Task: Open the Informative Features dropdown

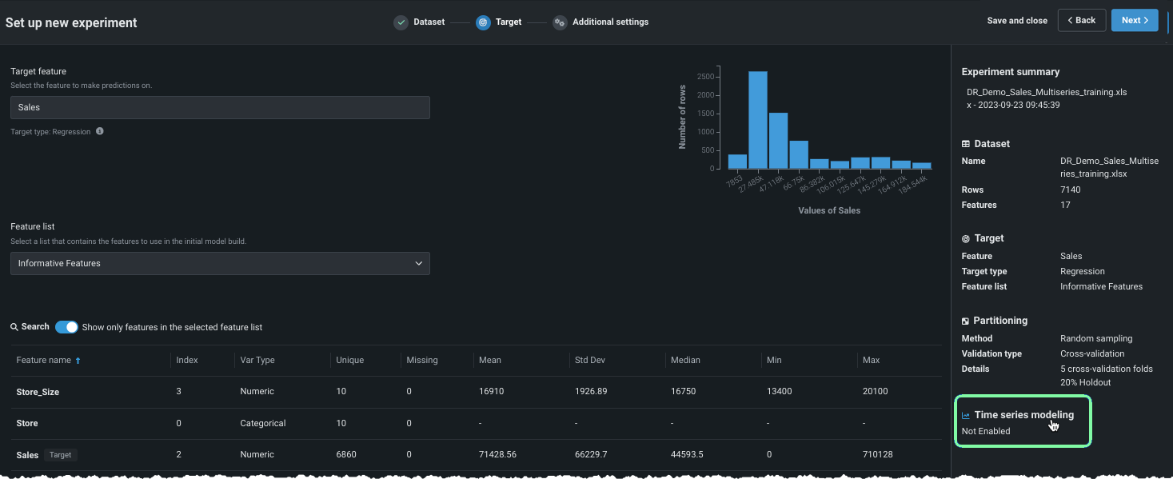Action: click(x=220, y=263)
